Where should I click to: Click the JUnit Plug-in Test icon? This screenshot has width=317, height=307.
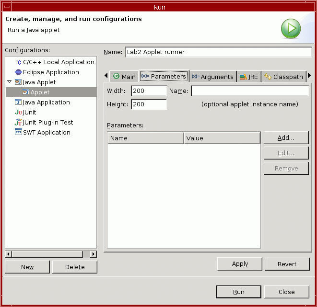point(18,123)
